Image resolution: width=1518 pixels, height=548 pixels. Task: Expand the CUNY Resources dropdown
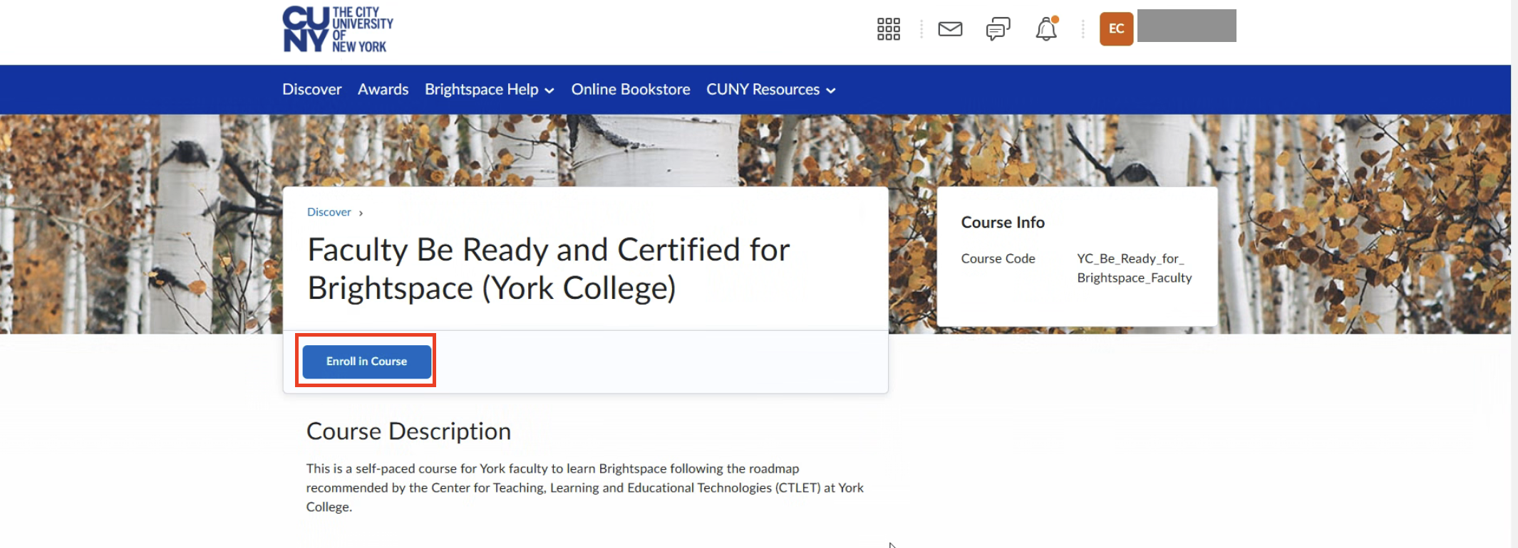click(771, 90)
